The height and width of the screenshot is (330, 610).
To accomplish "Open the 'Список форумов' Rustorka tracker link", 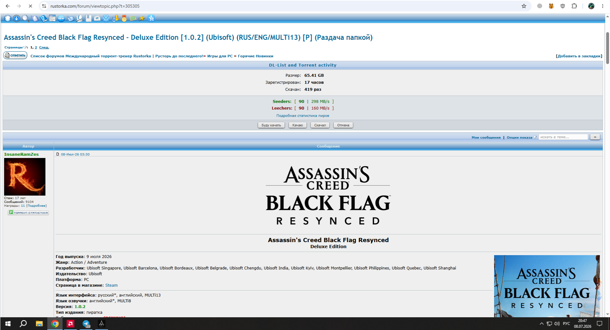I will tap(117, 56).
